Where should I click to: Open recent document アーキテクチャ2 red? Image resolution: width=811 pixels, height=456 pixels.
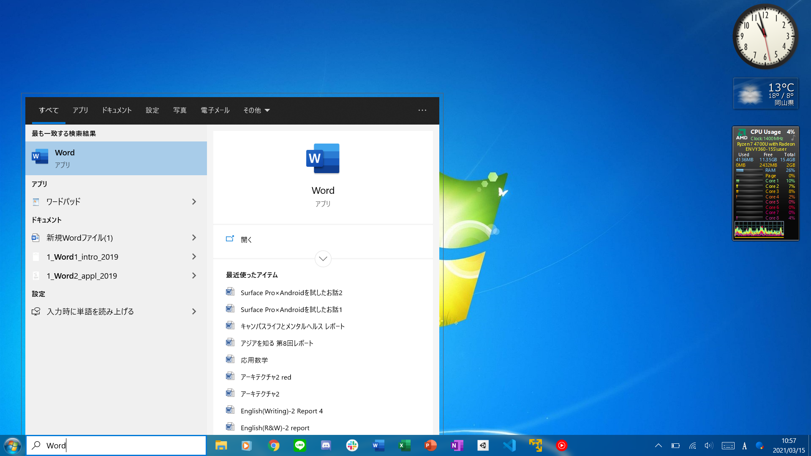tap(265, 377)
